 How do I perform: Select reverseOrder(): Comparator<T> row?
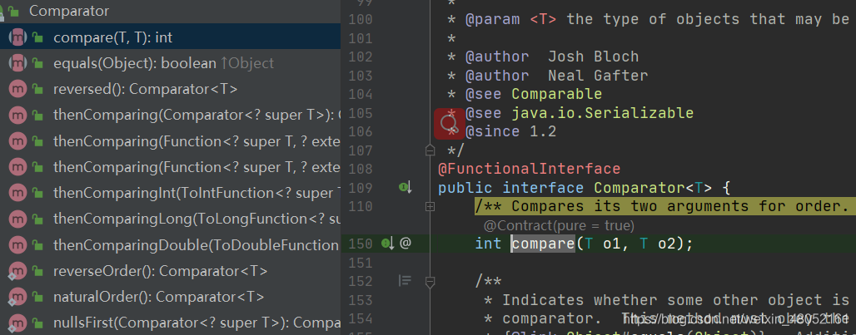pos(171,271)
